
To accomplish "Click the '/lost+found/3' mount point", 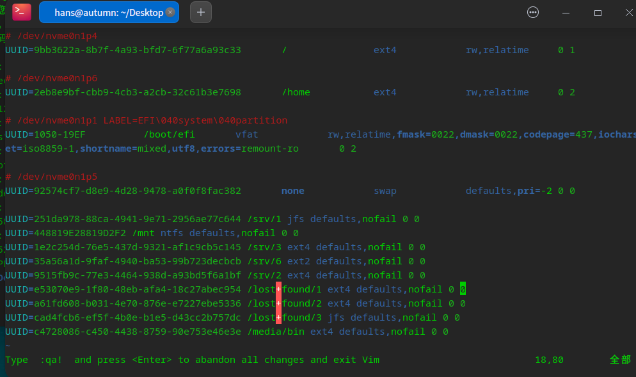I will [284, 317].
